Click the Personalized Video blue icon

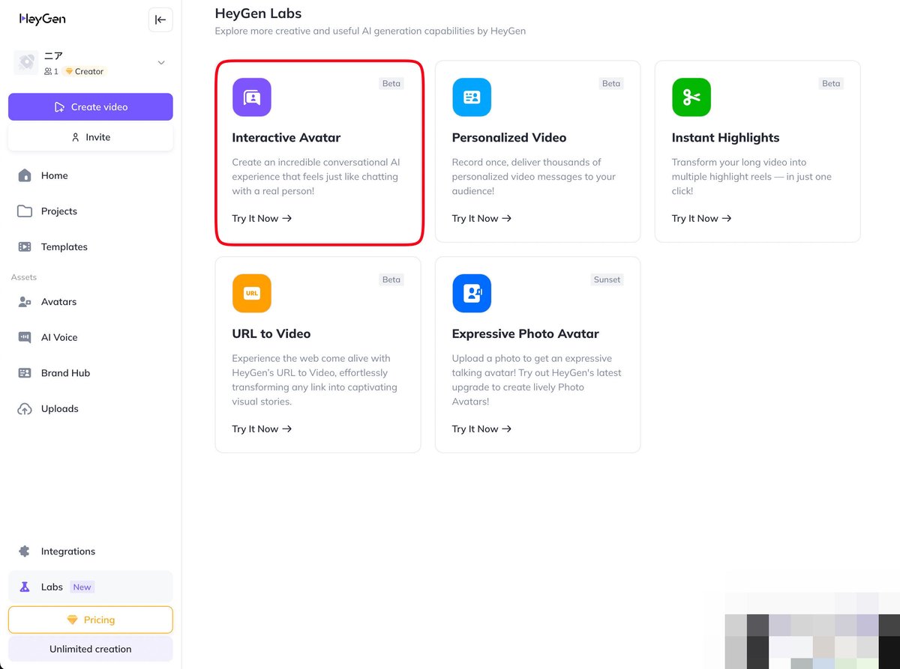(x=471, y=97)
